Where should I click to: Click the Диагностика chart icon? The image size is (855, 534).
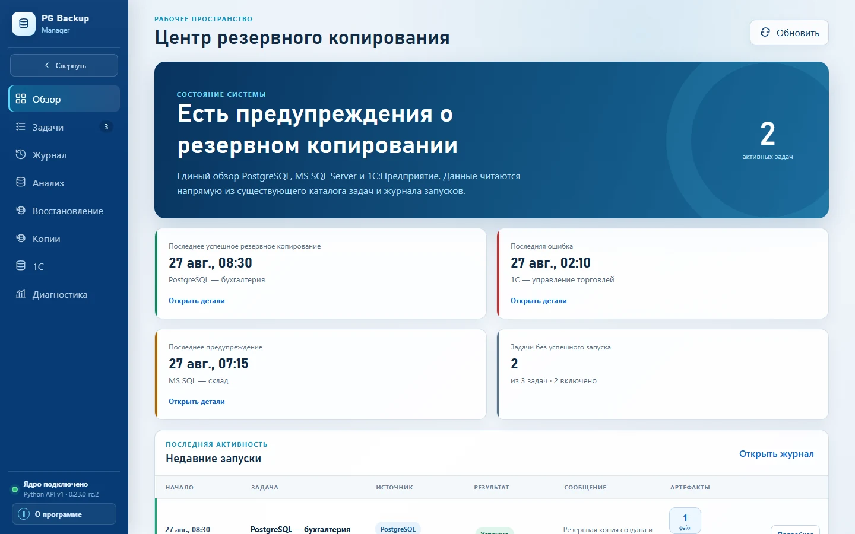(21, 294)
